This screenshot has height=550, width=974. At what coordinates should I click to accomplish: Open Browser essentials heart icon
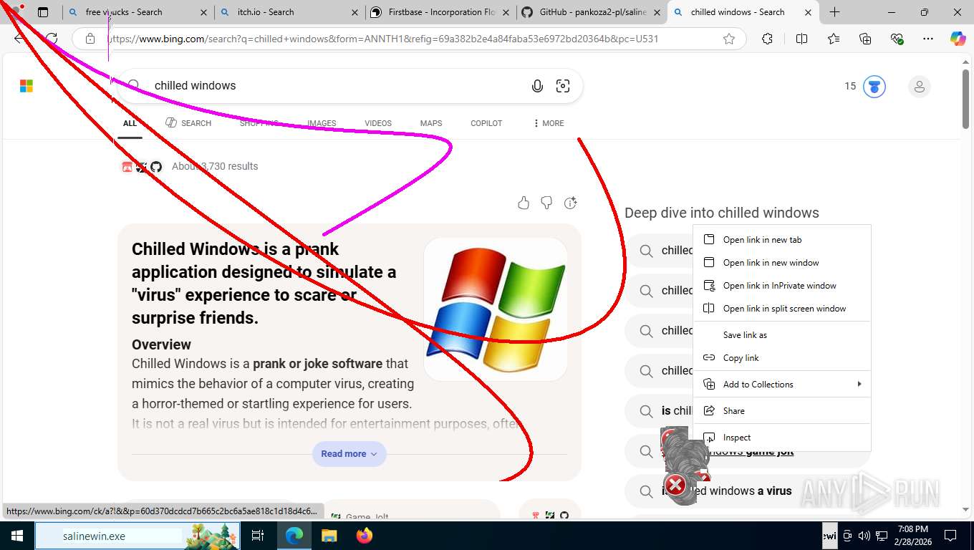[897, 39]
